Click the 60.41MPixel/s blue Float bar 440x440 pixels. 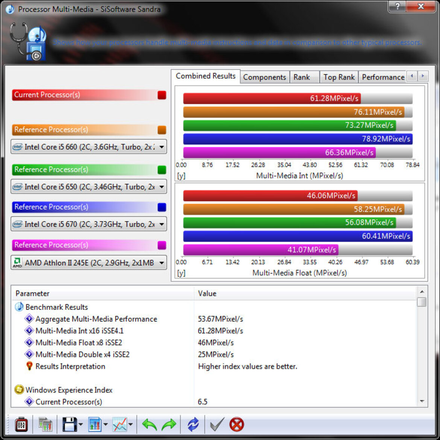(298, 236)
